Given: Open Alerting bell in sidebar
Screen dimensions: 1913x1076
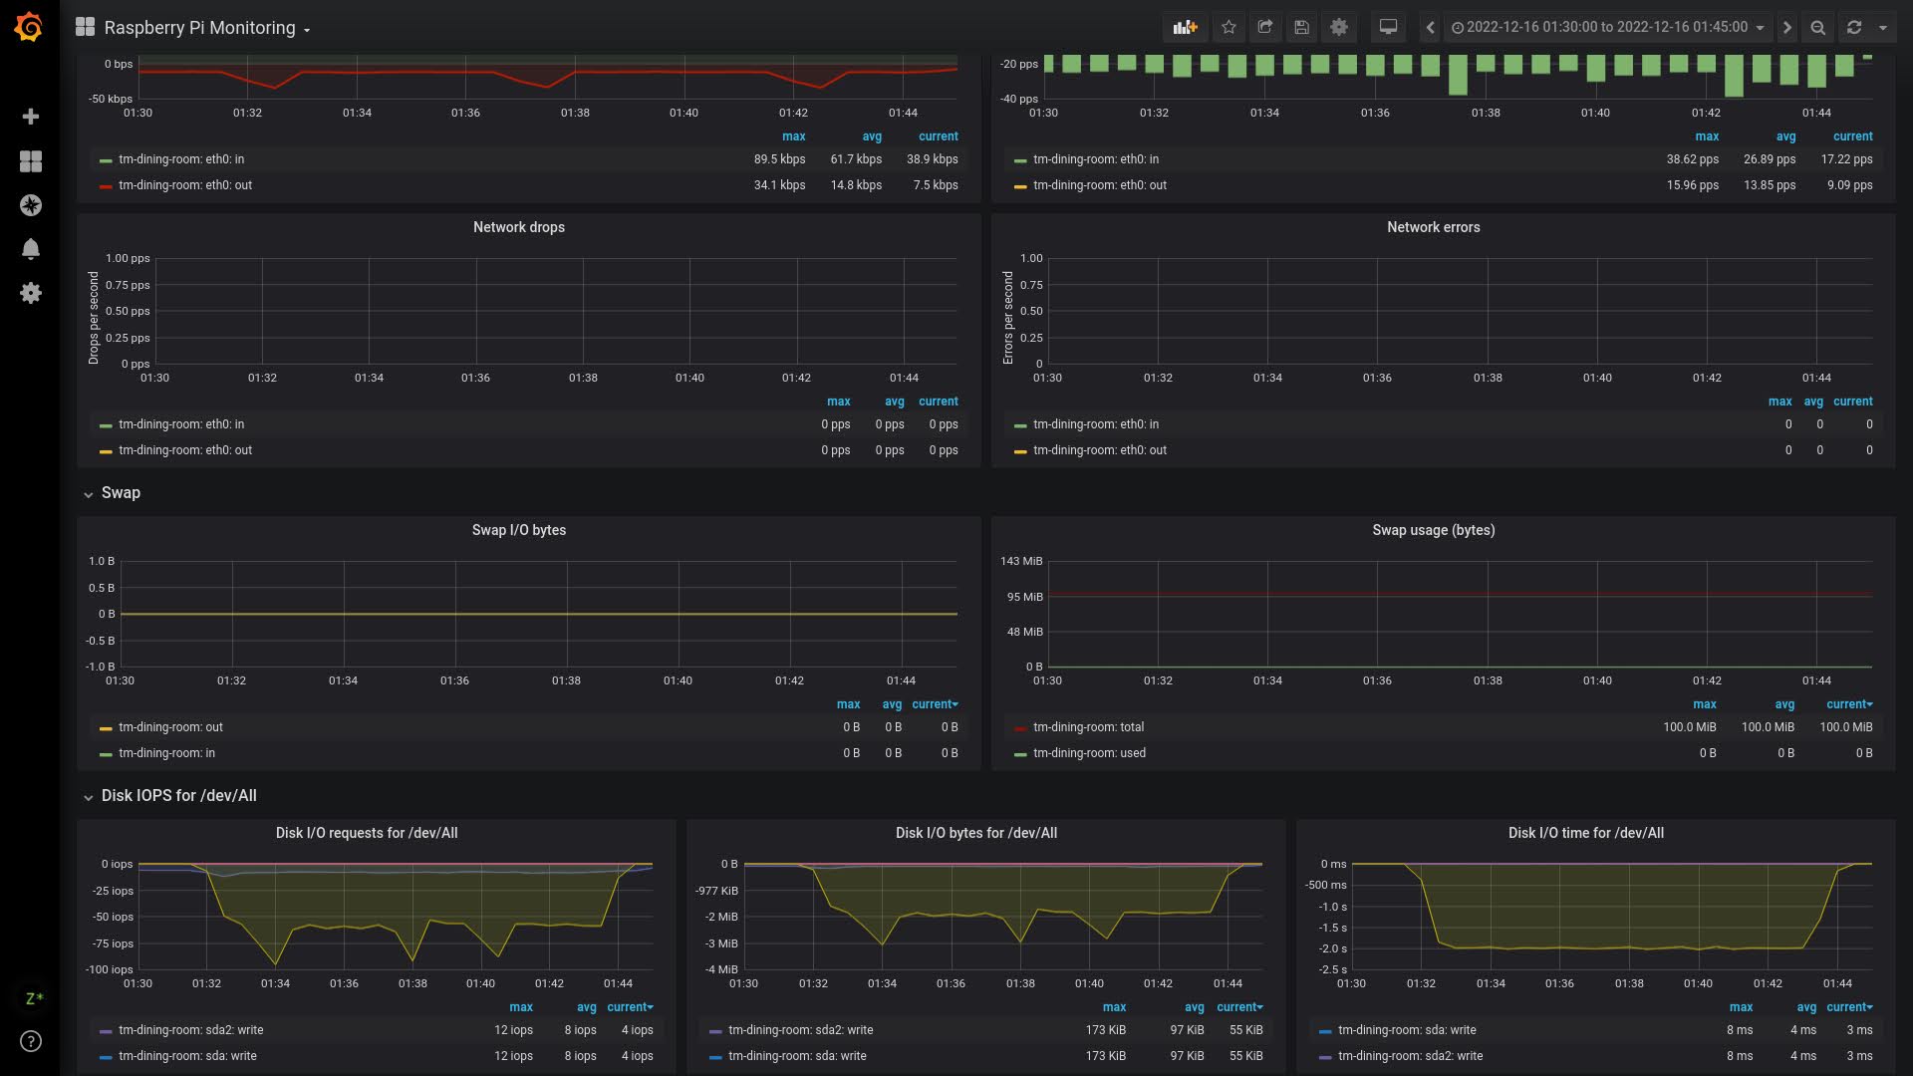Looking at the screenshot, I should pyautogui.click(x=31, y=249).
